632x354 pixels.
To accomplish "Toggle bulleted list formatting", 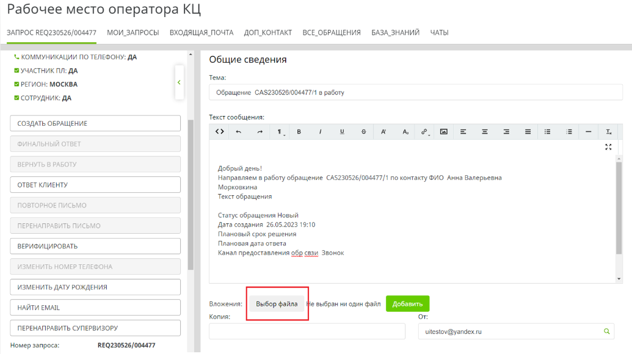I will click(x=547, y=132).
